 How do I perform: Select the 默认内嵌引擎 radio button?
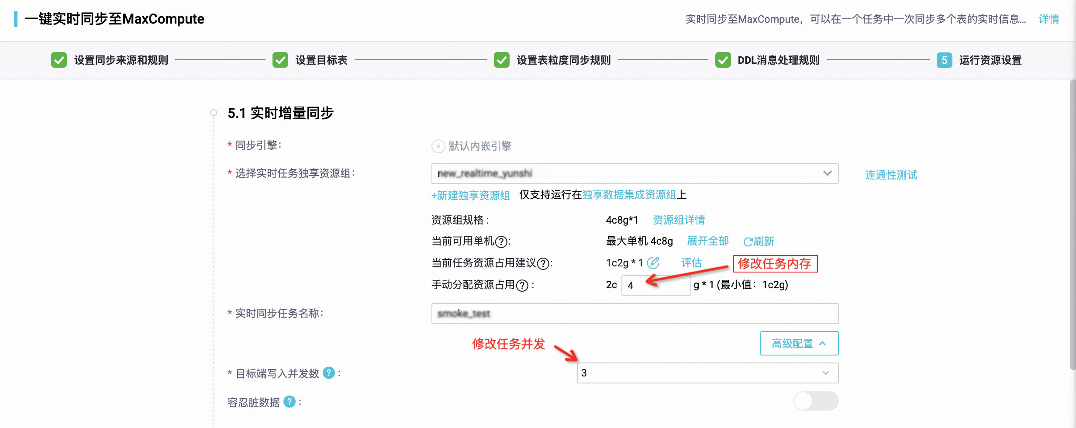[x=438, y=146]
